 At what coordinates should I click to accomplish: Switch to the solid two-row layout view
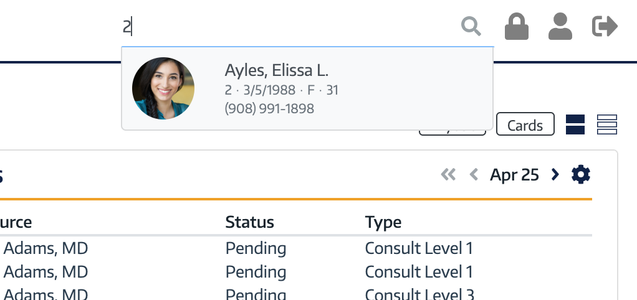[575, 124]
